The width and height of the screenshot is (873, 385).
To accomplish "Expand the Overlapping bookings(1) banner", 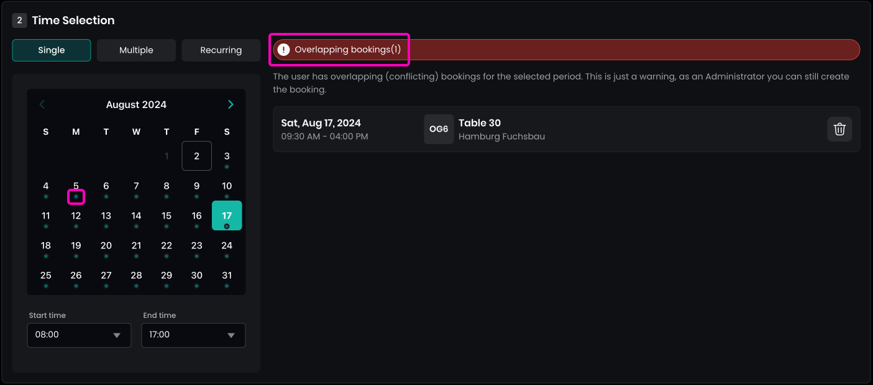I will (566, 50).
